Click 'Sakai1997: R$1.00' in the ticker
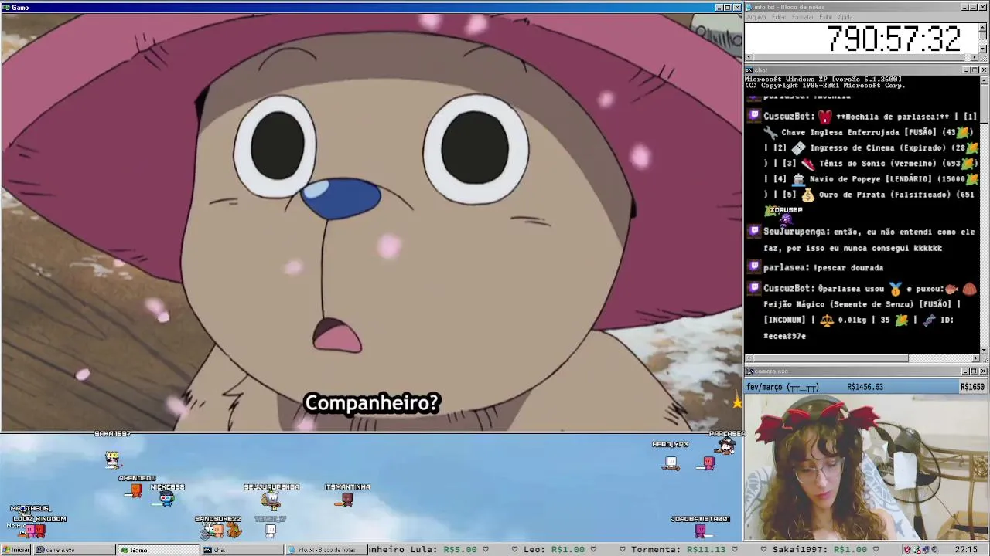This screenshot has width=990, height=556. pos(821,550)
